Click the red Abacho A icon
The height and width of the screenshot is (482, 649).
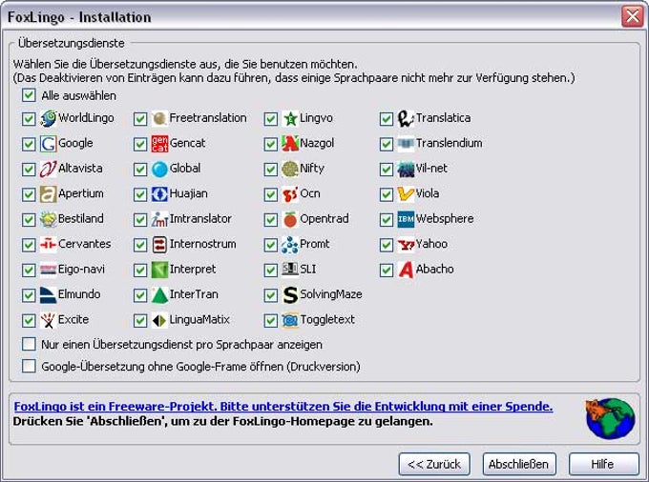click(406, 270)
